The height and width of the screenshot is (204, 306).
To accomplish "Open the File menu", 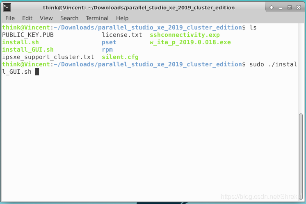I will tap(10, 18).
